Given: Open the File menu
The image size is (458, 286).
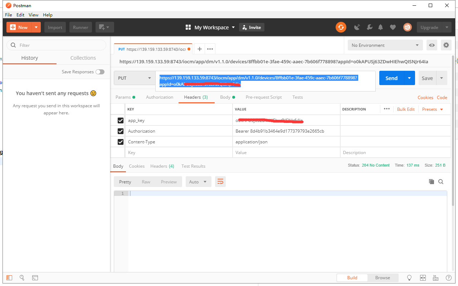Looking at the screenshot, I should click(x=9, y=15).
